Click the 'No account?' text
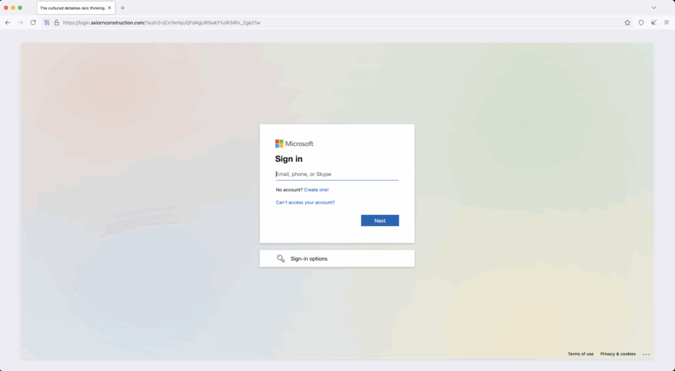 point(289,190)
